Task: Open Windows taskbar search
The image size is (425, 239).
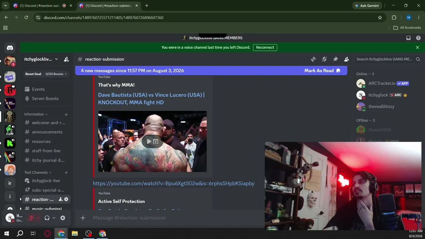Action: pyautogui.click(x=20, y=234)
